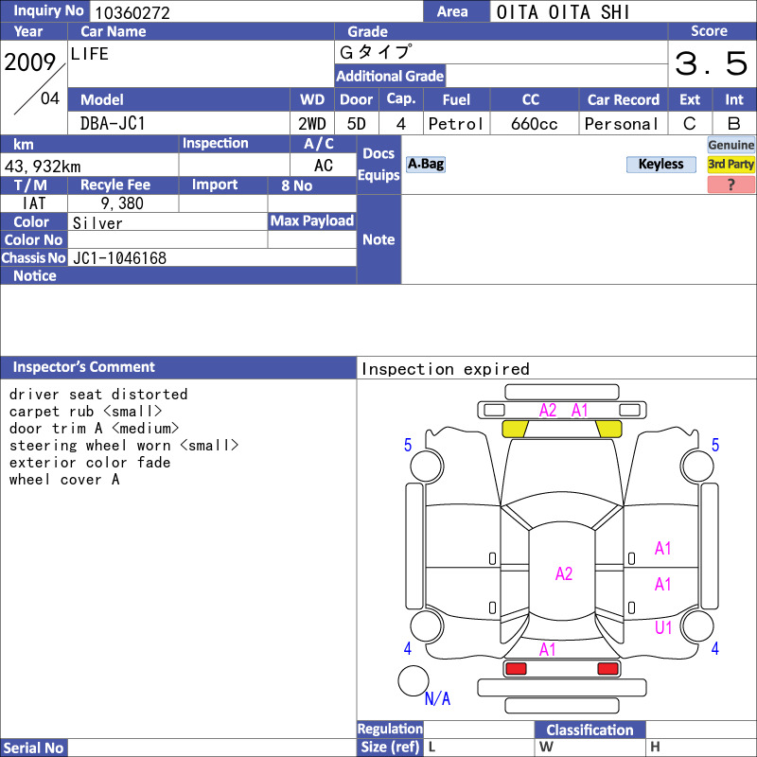The width and height of the screenshot is (757, 757).
Task: Click the mileage value 43,932km
Action: coord(43,166)
